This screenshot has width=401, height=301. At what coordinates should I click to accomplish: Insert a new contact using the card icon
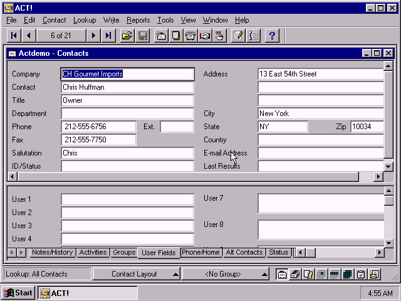coord(161,36)
